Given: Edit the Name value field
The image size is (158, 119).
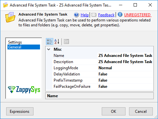Looking at the screenshot, I should point(125,56).
